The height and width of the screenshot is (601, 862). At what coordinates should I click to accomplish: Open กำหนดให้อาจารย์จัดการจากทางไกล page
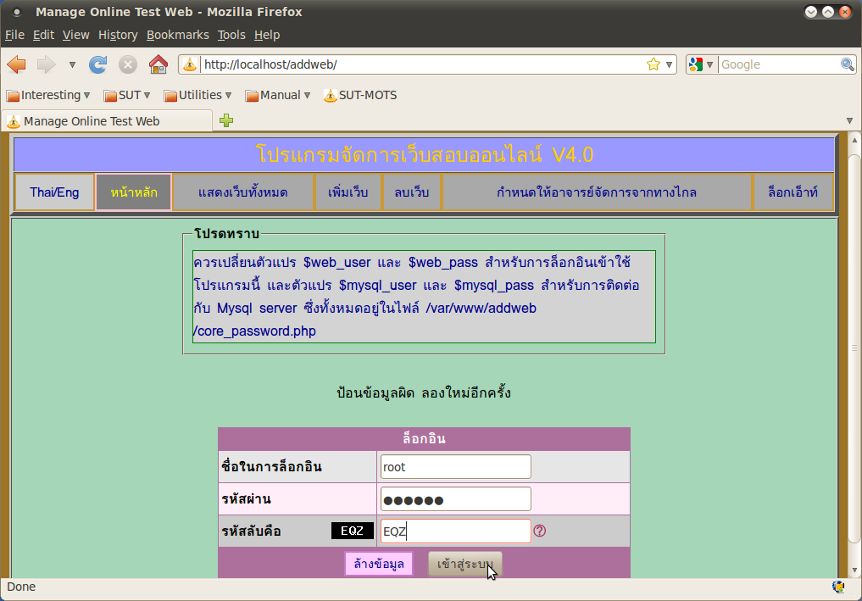coord(597,192)
